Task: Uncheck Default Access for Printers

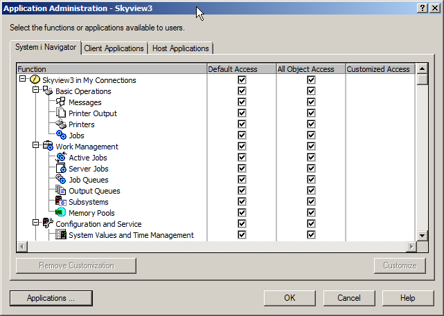Action: point(242,124)
